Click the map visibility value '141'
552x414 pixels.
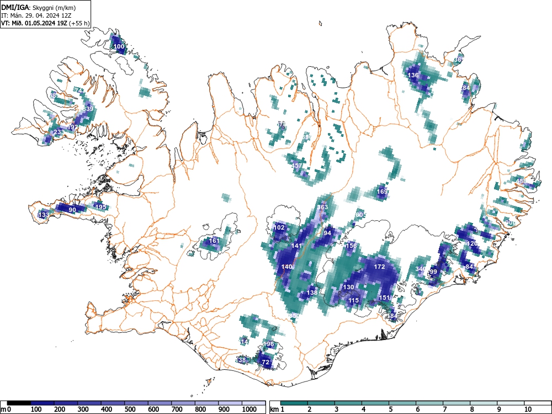coord(297,246)
